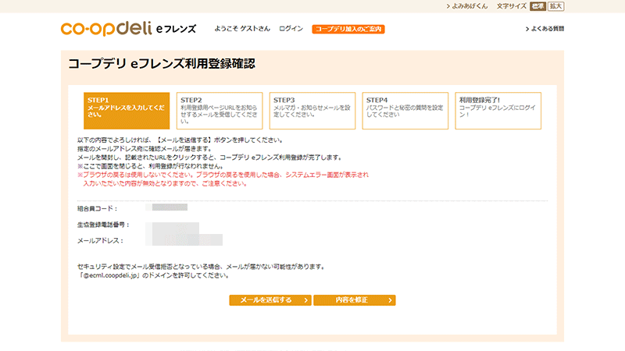Click the 生協登録電話番号 label
The height and width of the screenshot is (351, 625).
[x=103, y=225]
